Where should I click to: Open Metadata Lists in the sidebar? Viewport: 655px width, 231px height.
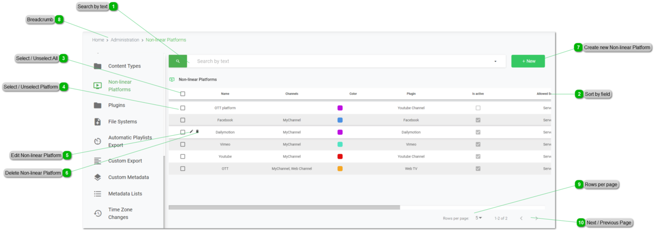[x=125, y=194]
